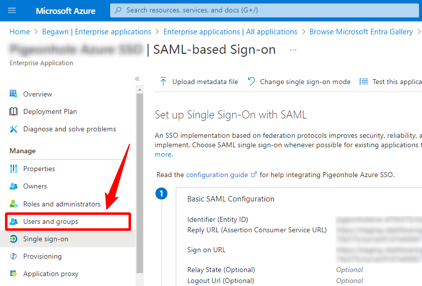422x286 pixels.
Task: Click the Deployment Plan book icon
Action: [13, 111]
